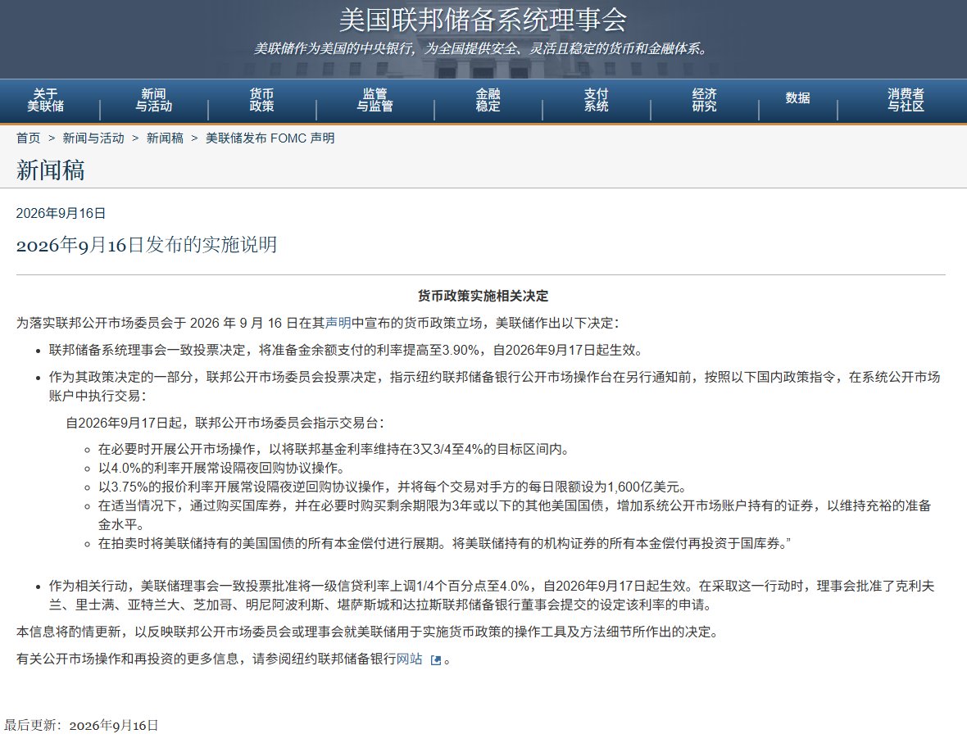This screenshot has height=743, width=967.
Task: Open the 支付系统 navigation menu
Action: (597, 100)
